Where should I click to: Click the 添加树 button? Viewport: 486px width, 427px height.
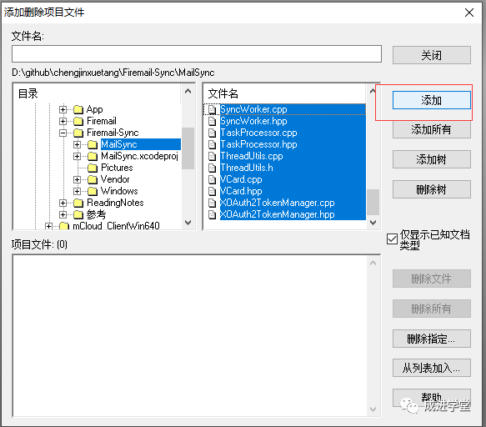coord(432,159)
